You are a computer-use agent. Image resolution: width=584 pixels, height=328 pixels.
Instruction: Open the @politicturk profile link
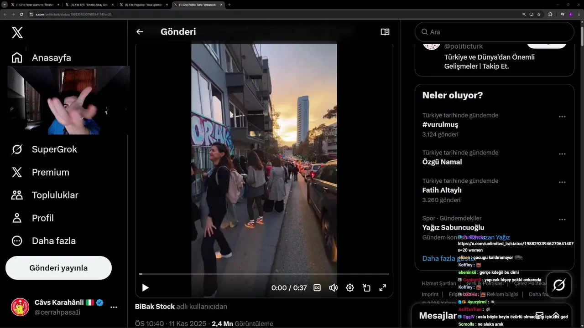[x=464, y=46]
